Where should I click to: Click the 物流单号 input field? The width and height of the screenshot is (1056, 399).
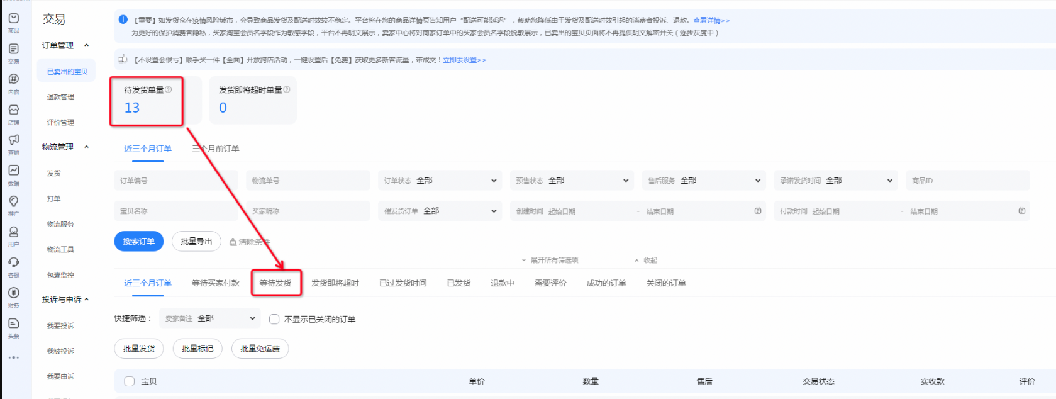click(x=308, y=181)
